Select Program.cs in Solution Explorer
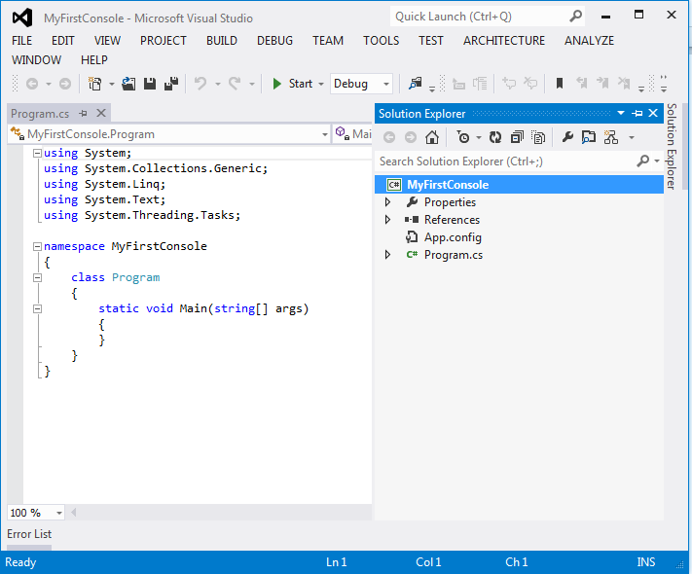 pos(454,255)
